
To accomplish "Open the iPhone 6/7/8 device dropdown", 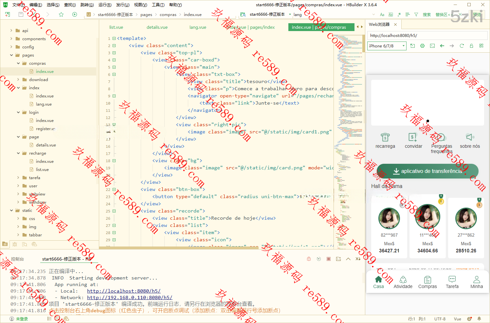I will pos(387,46).
